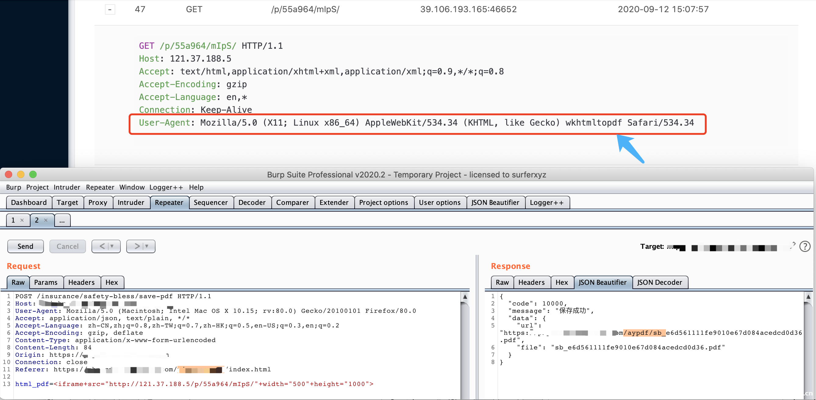The width and height of the screenshot is (816, 400).
Task: Select the request Params tab
Action: (x=46, y=282)
